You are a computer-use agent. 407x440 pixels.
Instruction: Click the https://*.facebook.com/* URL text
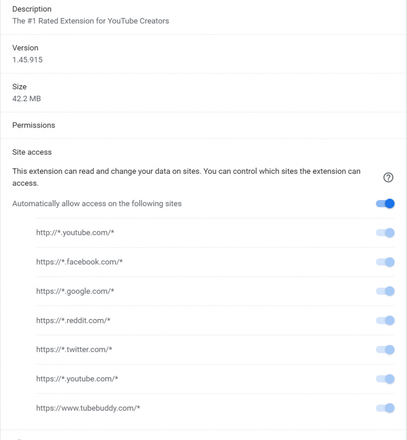click(x=79, y=262)
